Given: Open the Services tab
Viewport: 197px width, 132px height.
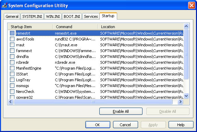Looking at the screenshot, I should point(91,16).
